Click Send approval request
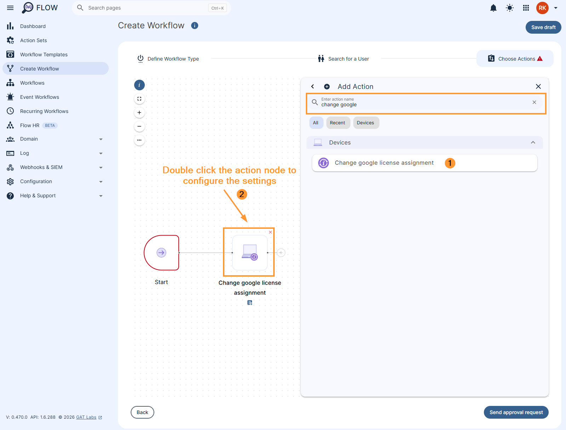This screenshot has height=430, width=566. coord(516,412)
